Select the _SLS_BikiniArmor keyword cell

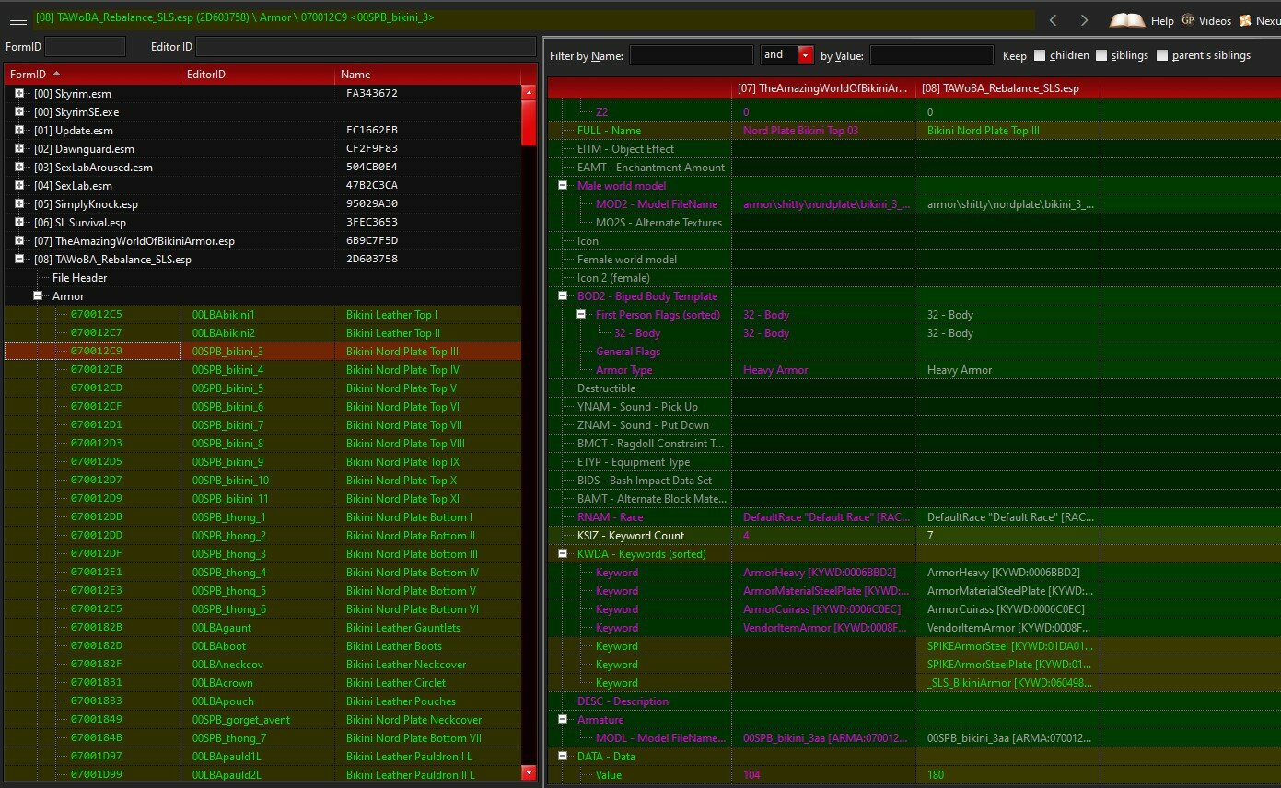(x=1008, y=682)
